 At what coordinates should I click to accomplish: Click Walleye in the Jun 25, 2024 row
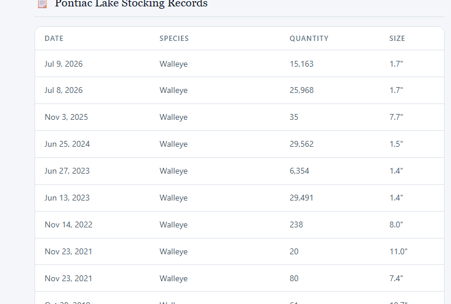coord(173,144)
